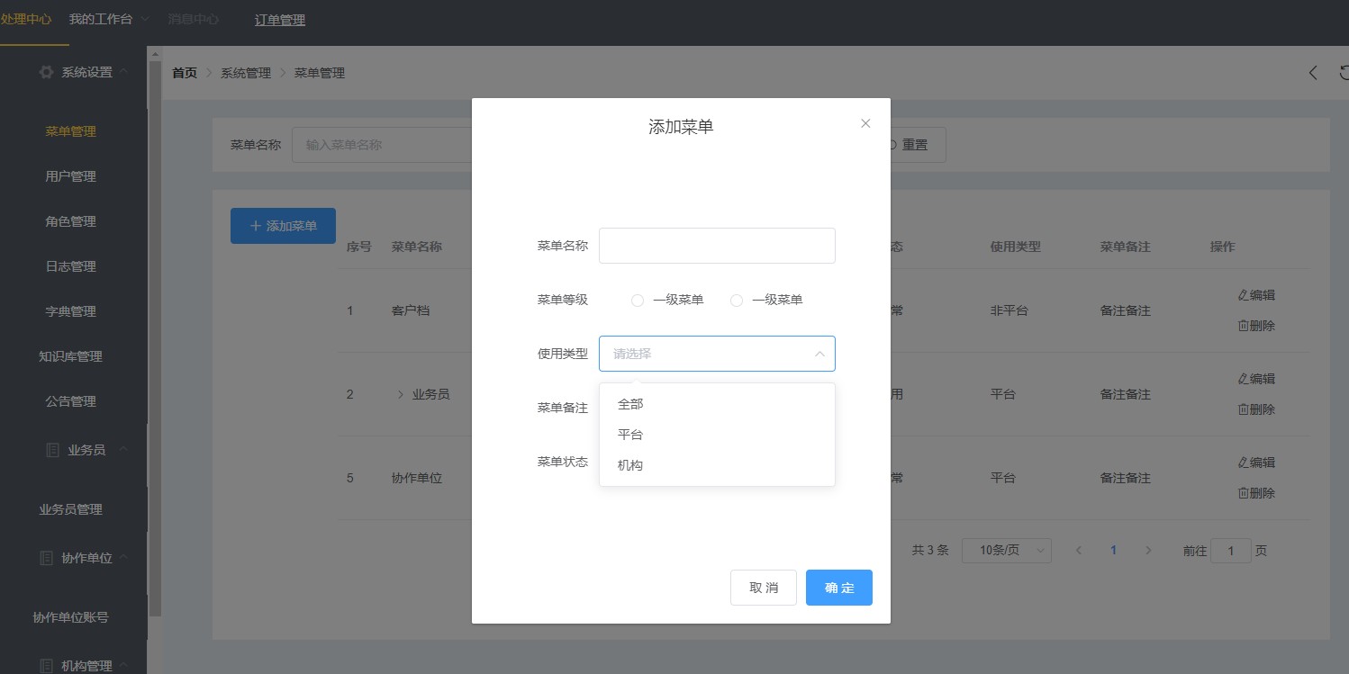This screenshot has height=674, width=1349.
Task: Open 公告管理 in sidebar
Action: (x=71, y=401)
